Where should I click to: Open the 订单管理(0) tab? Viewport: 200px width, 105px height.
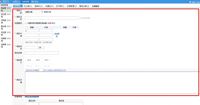[x=71, y=6]
